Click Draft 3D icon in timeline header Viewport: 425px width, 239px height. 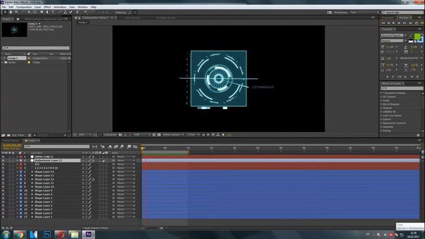(x=103, y=147)
